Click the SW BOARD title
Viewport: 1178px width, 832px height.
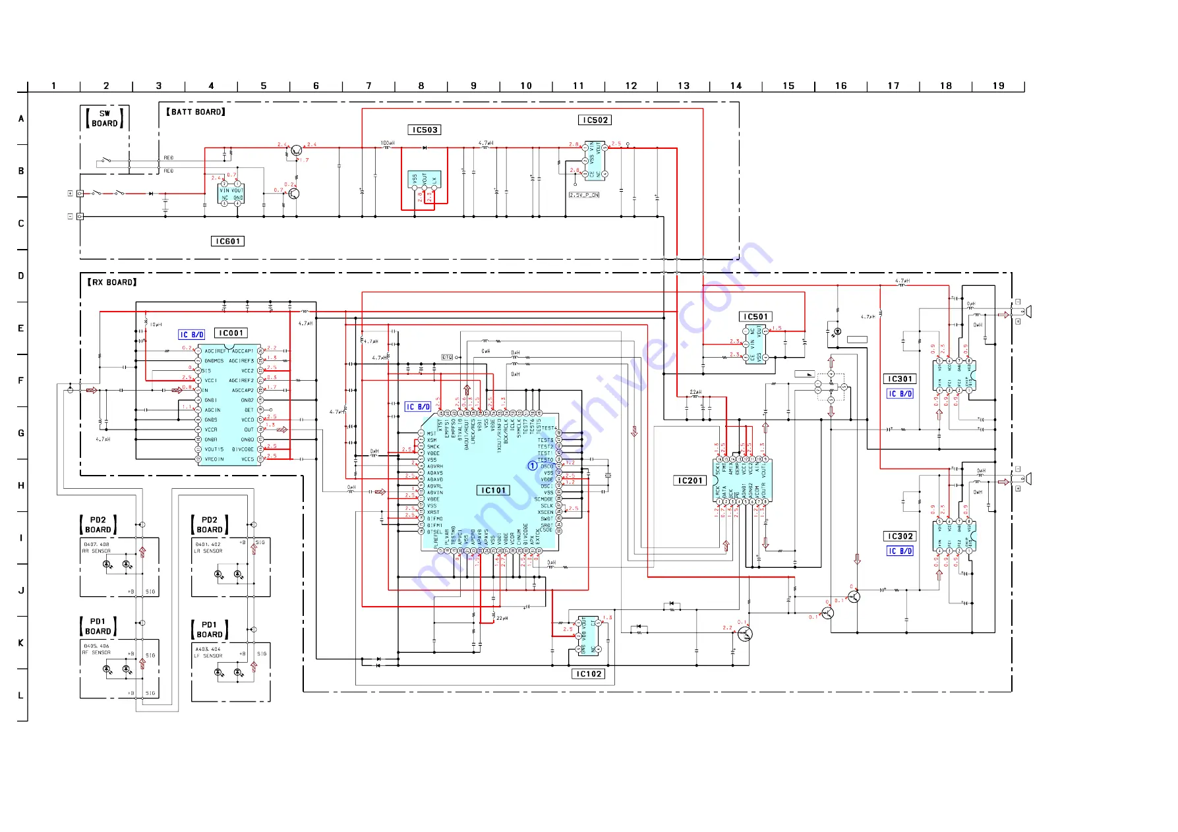(x=105, y=118)
